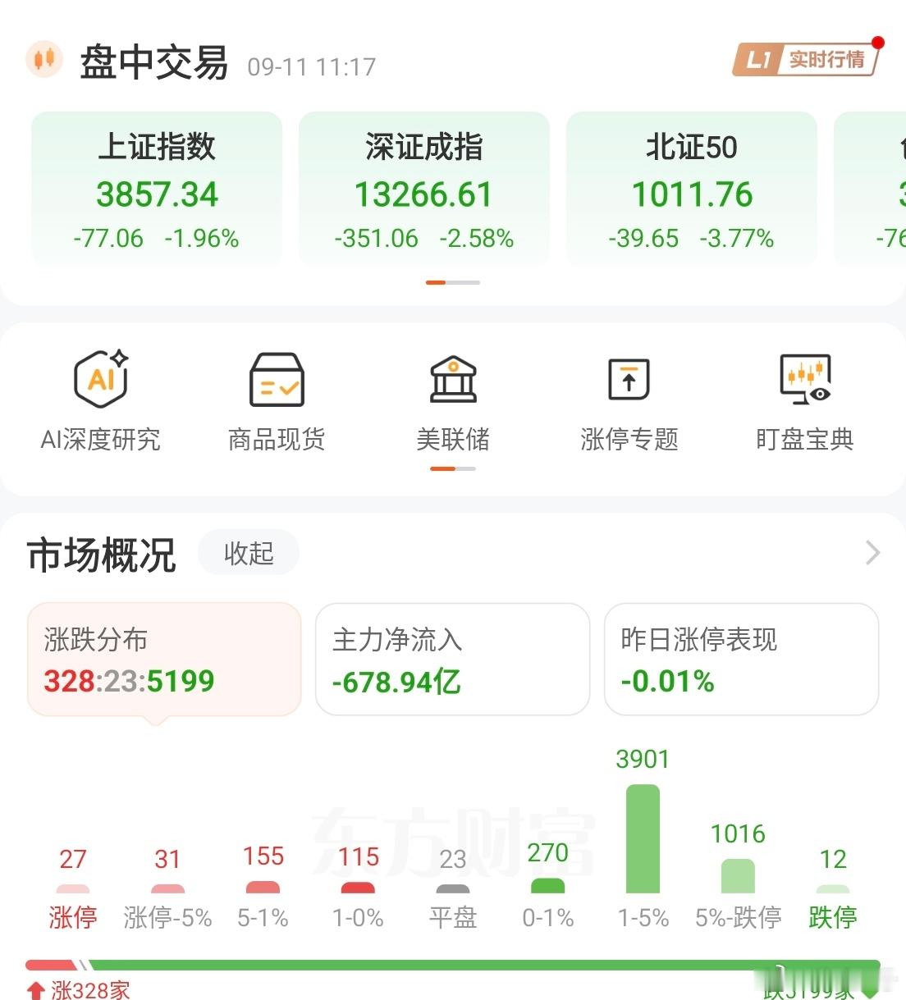Tap the 1-0% gain bar showing 115
906x1000 pixels.
tap(358, 888)
